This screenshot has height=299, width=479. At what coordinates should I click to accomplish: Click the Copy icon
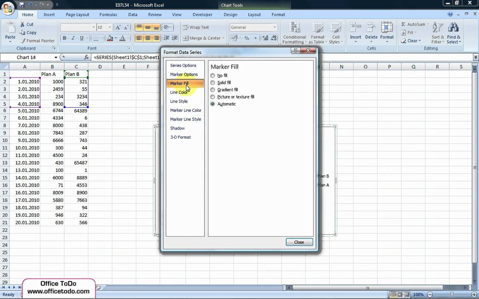coord(22,32)
